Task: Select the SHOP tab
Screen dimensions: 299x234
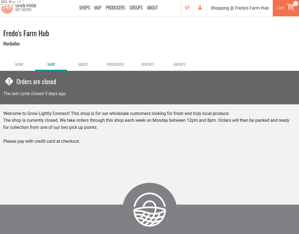Action: pyautogui.click(x=51, y=64)
